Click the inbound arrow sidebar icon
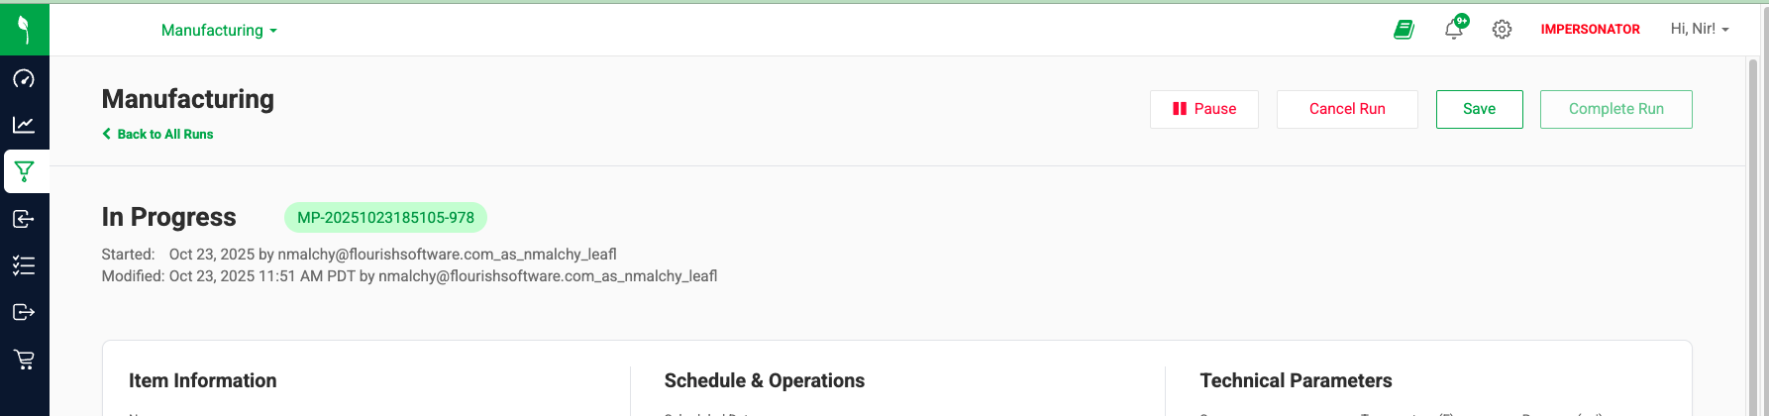 pos(24,219)
